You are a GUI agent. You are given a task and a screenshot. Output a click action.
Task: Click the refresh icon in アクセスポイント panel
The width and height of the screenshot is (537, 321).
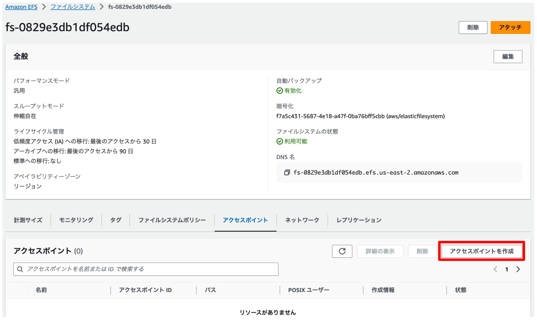click(342, 251)
